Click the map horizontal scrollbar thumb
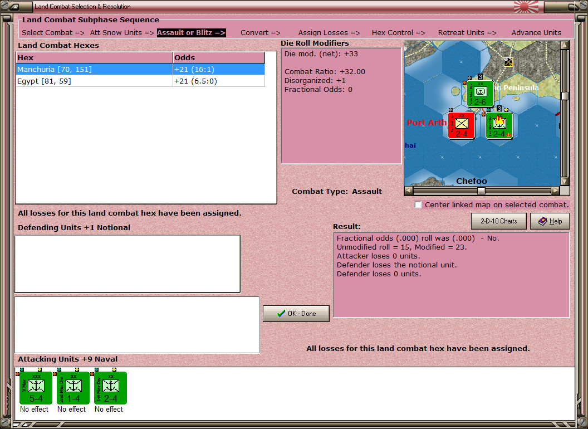Screen dimensions: 588x429 (x=481, y=191)
